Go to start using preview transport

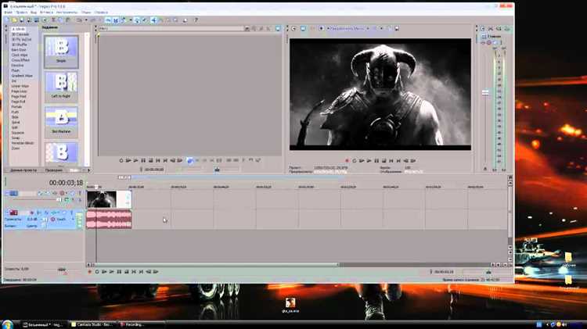tap(391, 161)
